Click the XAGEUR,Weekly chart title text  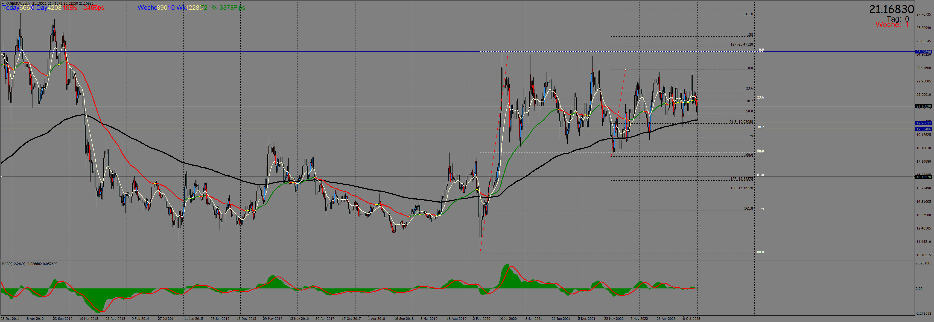[x=18, y=3]
